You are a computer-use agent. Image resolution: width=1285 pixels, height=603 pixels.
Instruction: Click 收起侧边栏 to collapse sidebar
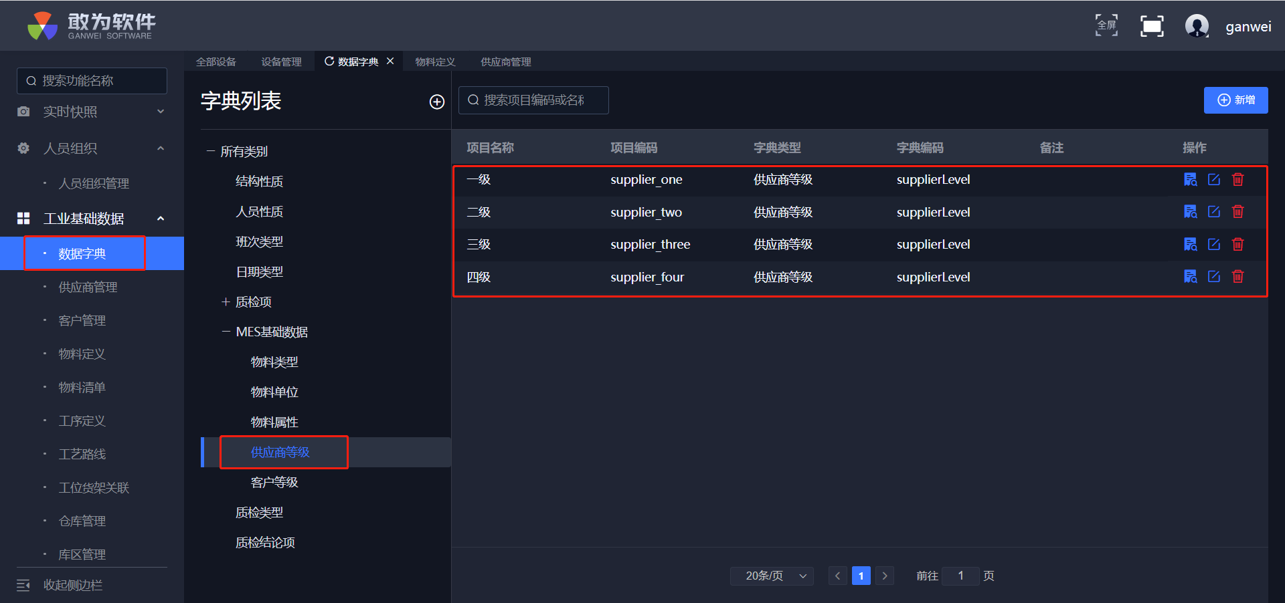click(x=73, y=586)
